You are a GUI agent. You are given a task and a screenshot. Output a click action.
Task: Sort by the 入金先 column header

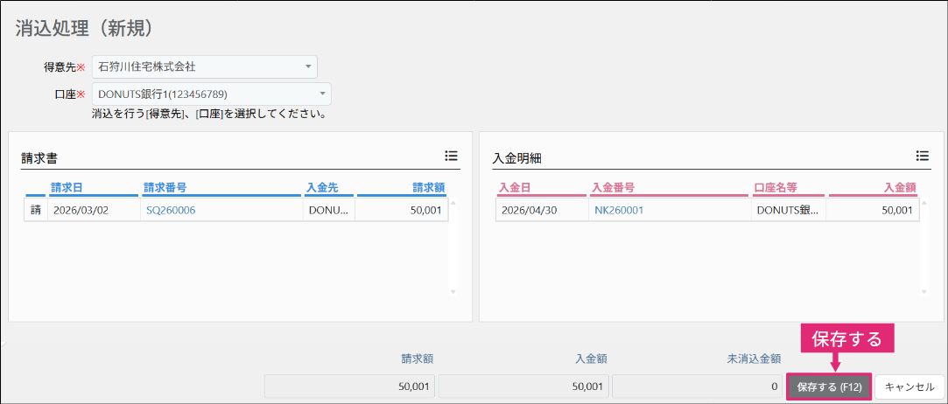pos(329,188)
